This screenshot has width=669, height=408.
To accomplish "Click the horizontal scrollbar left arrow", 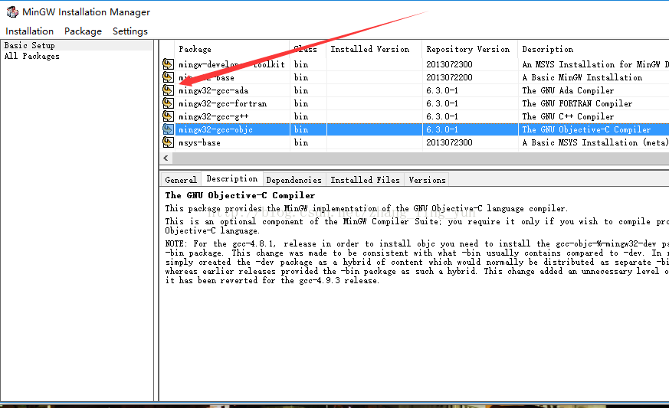I will (166, 158).
